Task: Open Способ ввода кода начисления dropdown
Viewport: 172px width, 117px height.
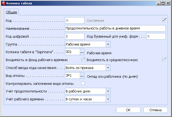Action: point(108,68)
